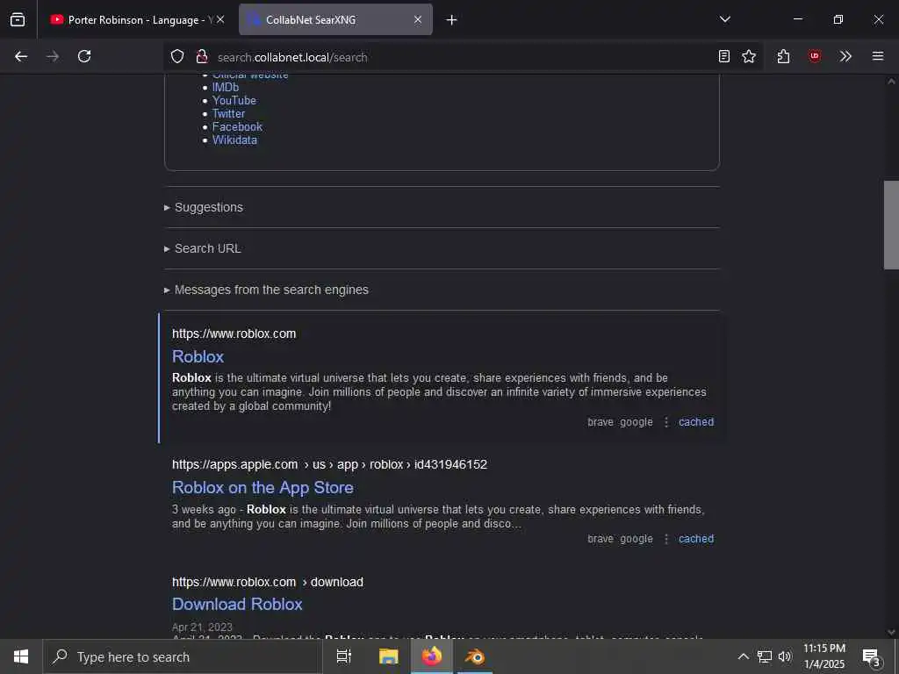This screenshot has width=899, height=674.
Task: Click the Firefox taskbar icon
Action: [x=432, y=656]
